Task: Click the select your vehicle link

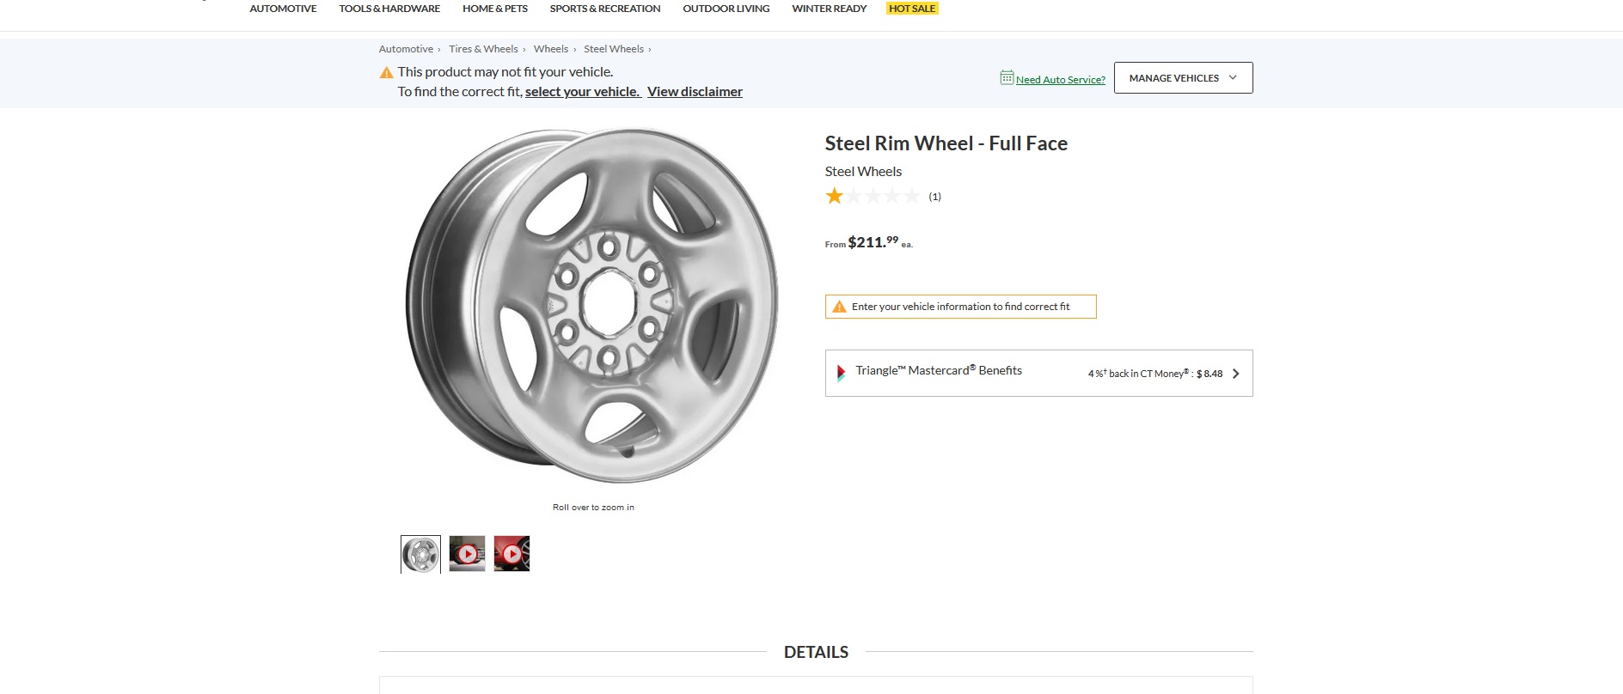Action: tap(583, 92)
